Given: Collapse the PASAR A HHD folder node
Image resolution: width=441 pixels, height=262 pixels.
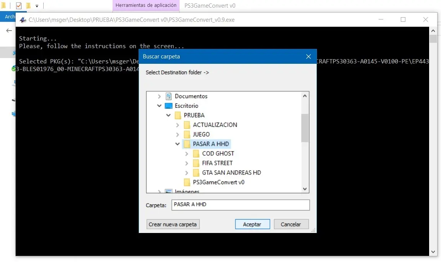Looking at the screenshot, I should pyautogui.click(x=178, y=144).
